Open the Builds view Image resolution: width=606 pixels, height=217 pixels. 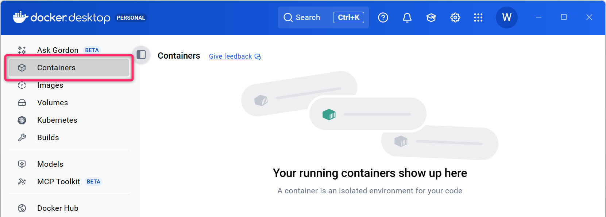point(48,138)
